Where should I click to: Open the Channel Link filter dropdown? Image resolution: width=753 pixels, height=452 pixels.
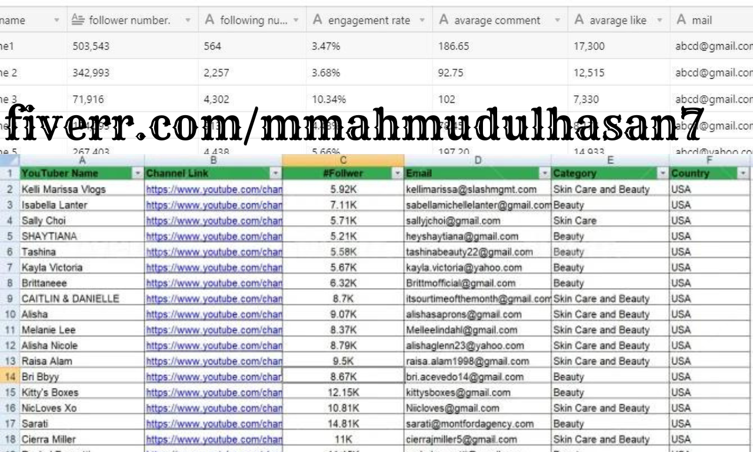tap(275, 173)
